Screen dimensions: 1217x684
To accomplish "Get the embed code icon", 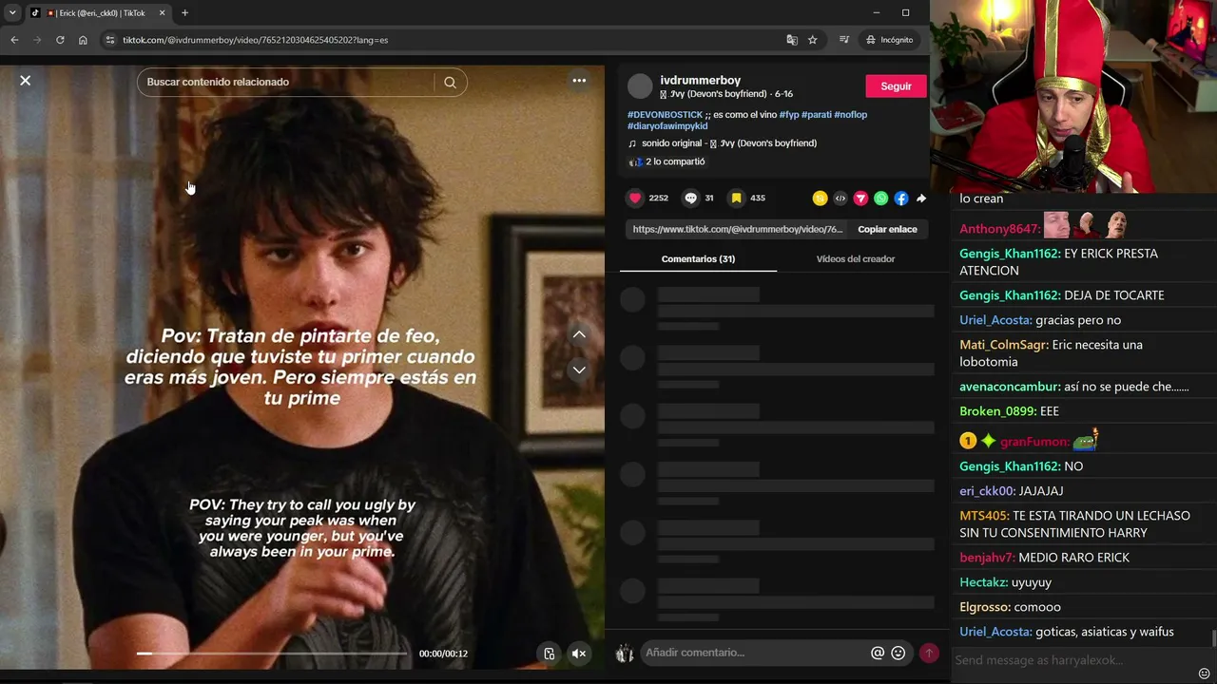I will [840, 199].
